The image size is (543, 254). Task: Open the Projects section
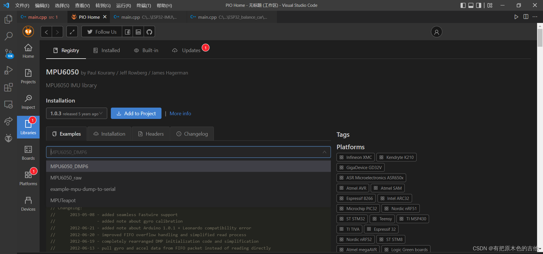pos(28,76)
